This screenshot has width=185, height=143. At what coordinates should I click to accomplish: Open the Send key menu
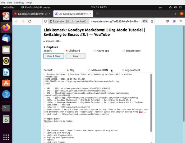coord(19,3)
